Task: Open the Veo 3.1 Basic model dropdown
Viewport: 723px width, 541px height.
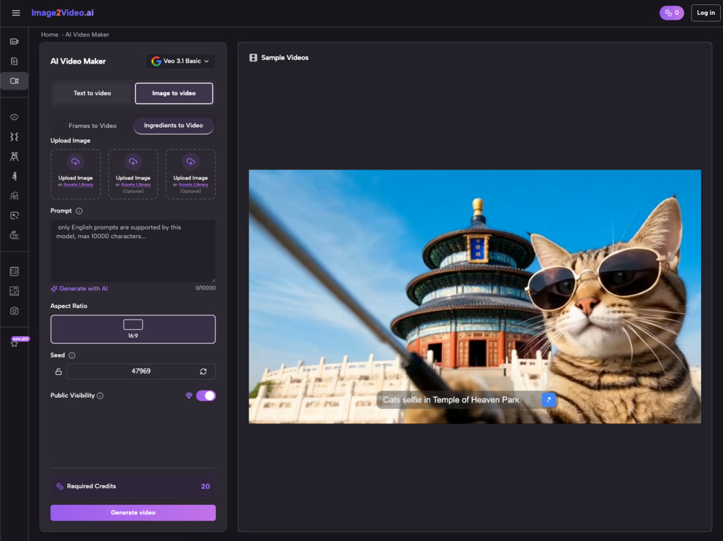Action: click(181, 61)
